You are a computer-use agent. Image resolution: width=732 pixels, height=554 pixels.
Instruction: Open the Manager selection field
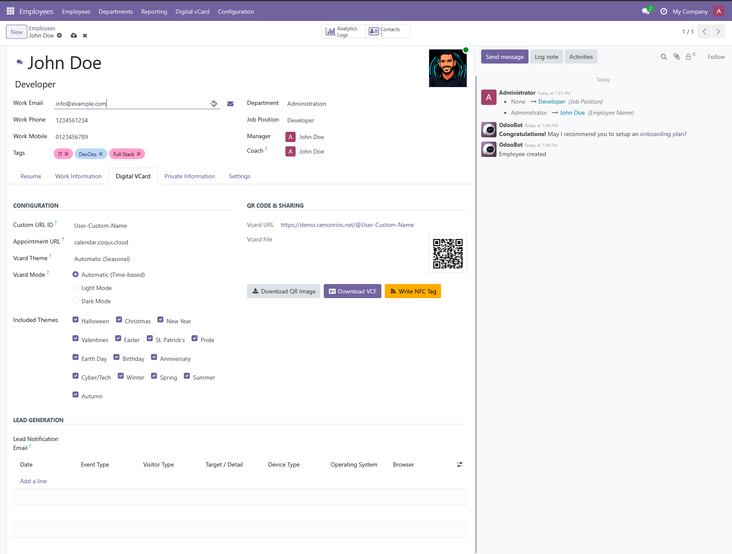(x=376, y=137)
